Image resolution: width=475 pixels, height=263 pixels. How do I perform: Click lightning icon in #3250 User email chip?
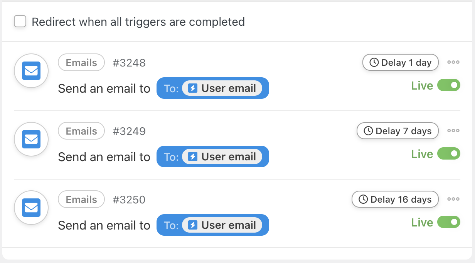(x=193, y=225)
